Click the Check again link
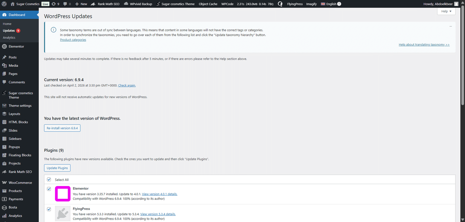 [x=127, y=85]
